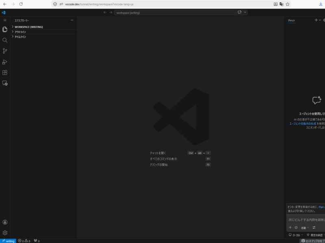The height and width of the screenshot is (243, 325).
Task: Open Explorer more actions with the ... menu
Action: coord(72,20)
